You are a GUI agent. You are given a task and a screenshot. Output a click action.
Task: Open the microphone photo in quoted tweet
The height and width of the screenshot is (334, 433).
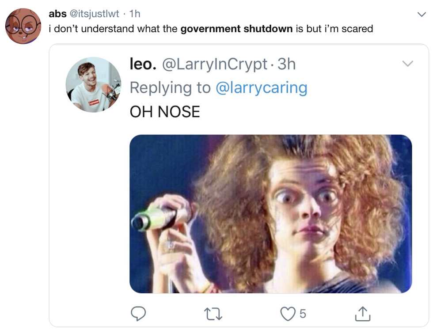270,214
